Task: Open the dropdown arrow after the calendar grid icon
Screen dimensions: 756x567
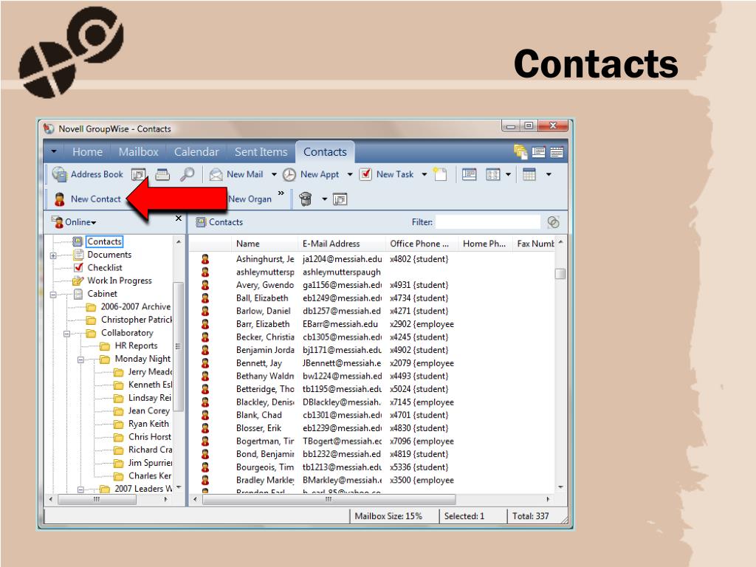Action: [549, 174]
